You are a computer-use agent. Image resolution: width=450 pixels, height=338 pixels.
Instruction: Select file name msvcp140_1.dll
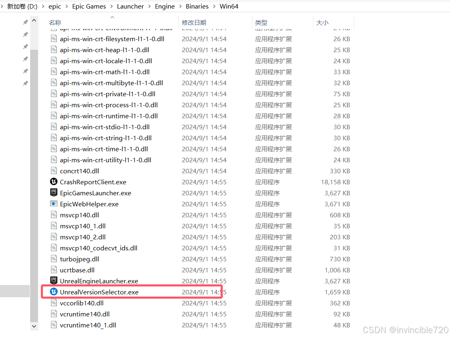(83, 226)
